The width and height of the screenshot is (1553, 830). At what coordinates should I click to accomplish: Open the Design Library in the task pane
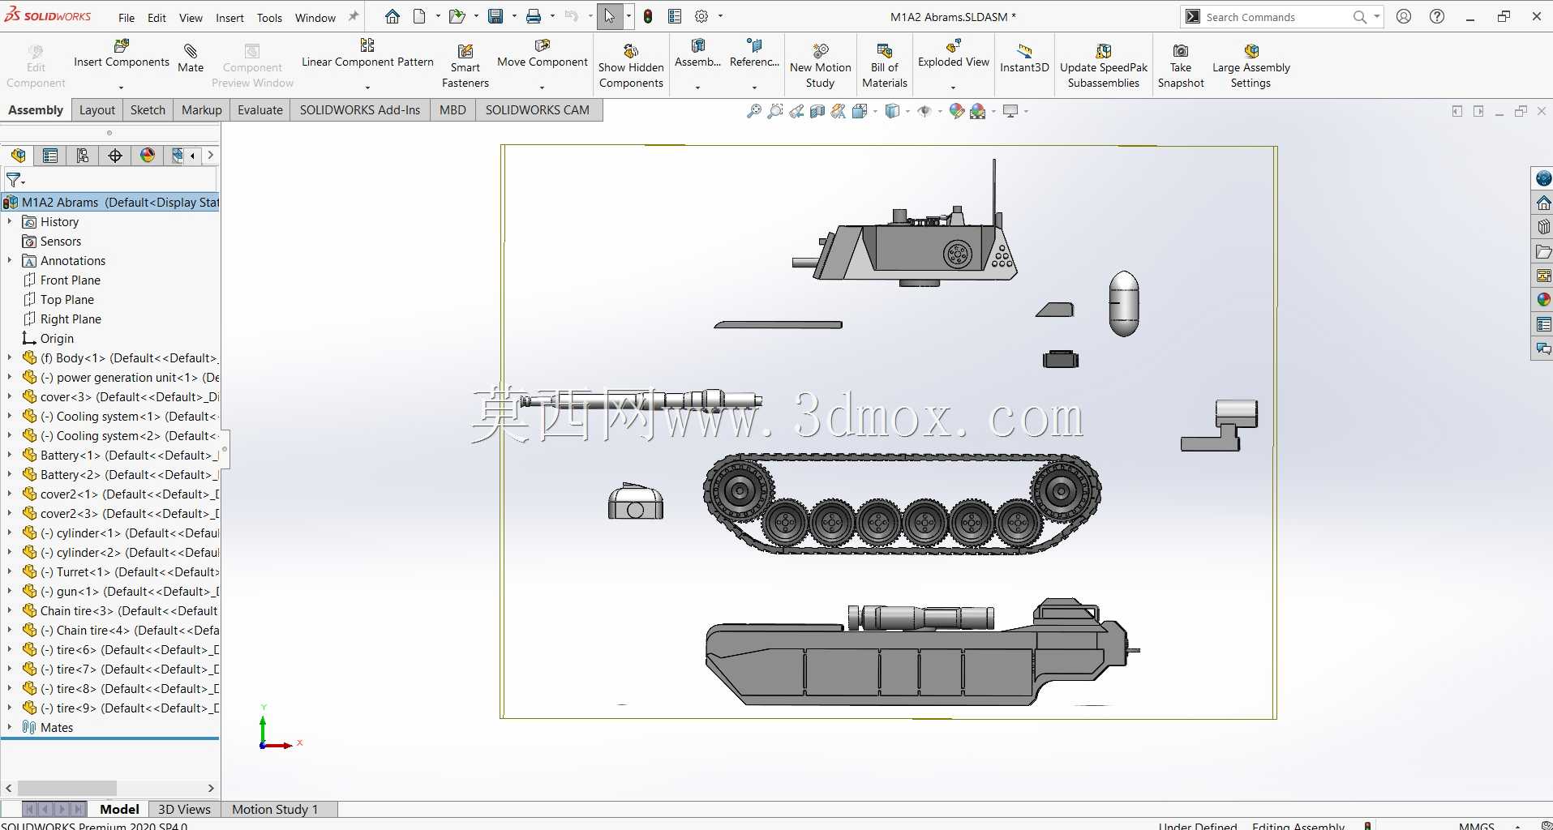(x=1543, y=227)
